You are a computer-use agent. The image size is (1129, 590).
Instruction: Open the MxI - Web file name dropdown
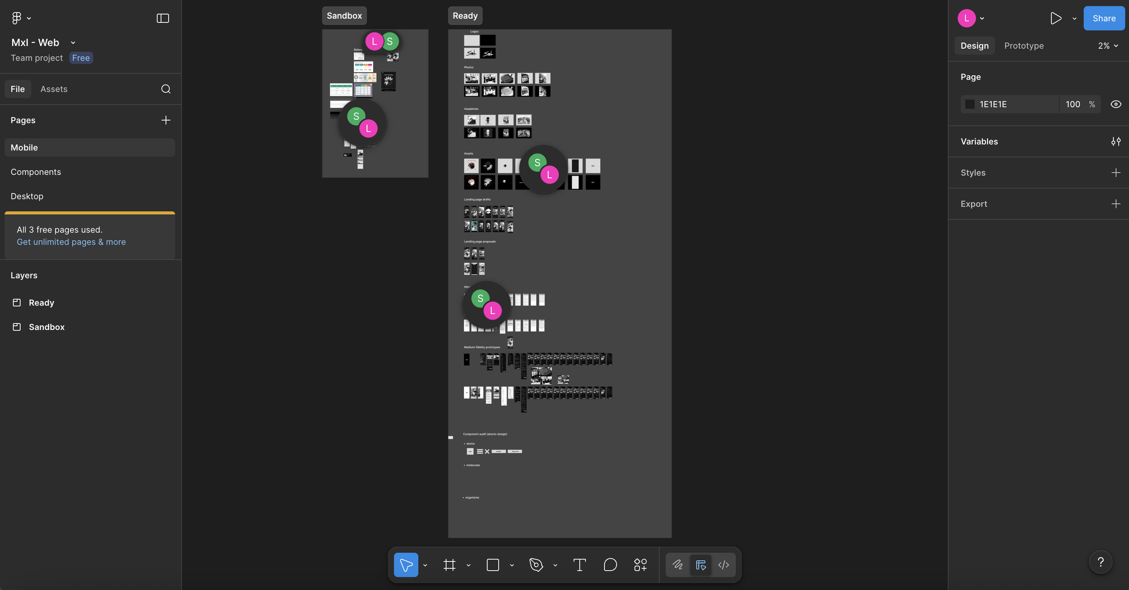point(73,43)
